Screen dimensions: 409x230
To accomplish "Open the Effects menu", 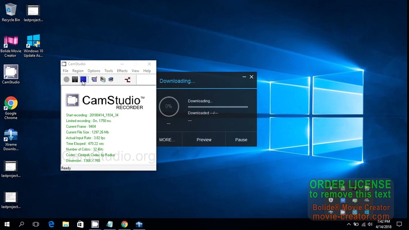I will [x=122, y=71].
